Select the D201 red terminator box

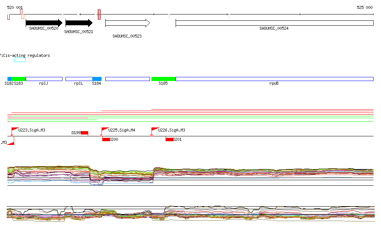[x=169, y=139]
